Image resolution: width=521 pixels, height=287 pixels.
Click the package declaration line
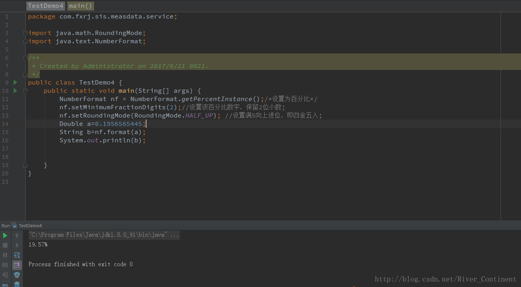point(103,17)
